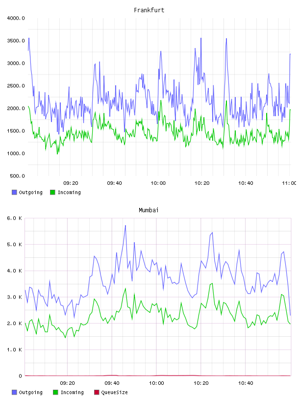Click the 1000.0 y-axis label in Frankfurt chart
The width and height of the screenshot is (298, 400).
click(x=16, y=153)
